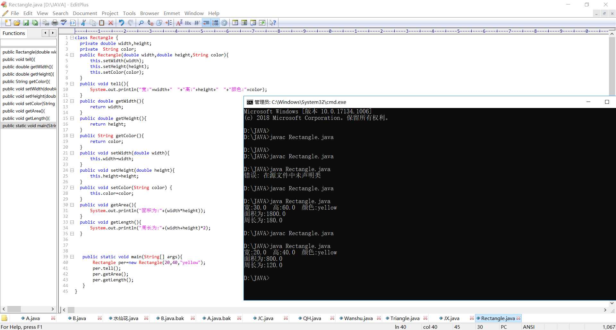Toggle Auto Indent in the toolbar
Screen dimensions: 616x330
tap(206, 23)
